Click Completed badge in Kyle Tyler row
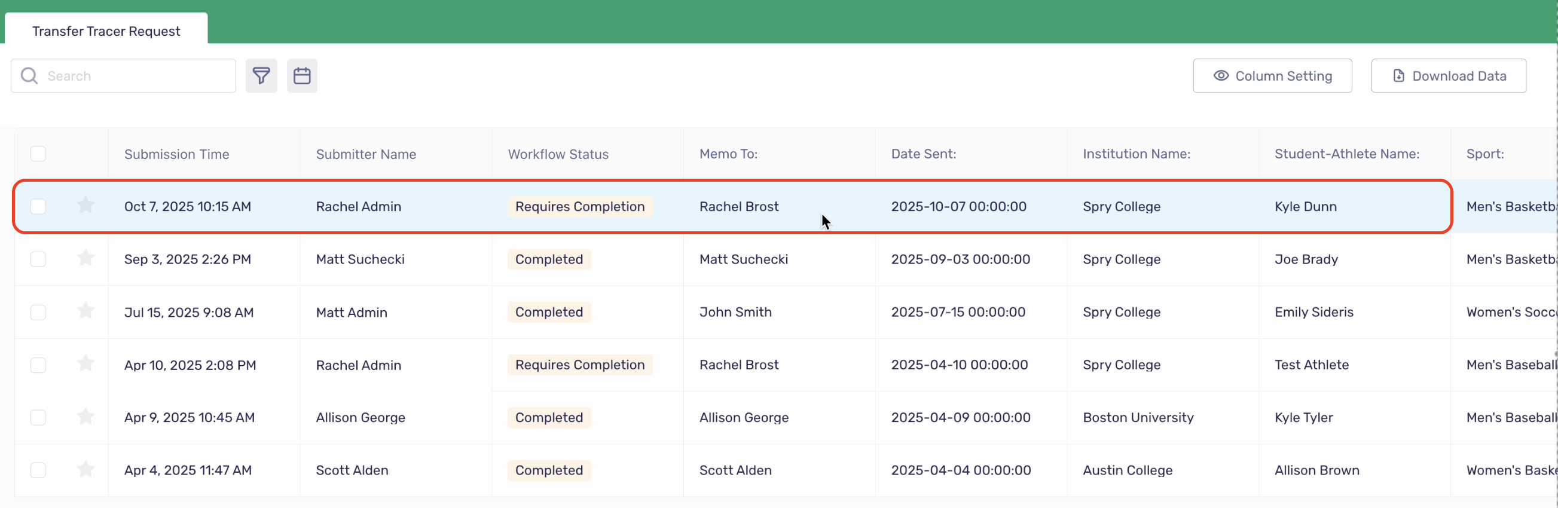Image resolution: width=1558 pixels, height=508 pixels. pyautogui.click(x=549, y=417)
